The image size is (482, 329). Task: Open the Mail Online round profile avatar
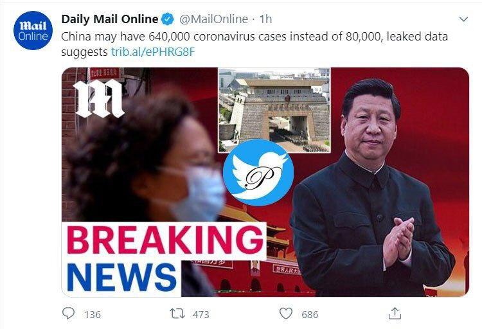[33, 30]
